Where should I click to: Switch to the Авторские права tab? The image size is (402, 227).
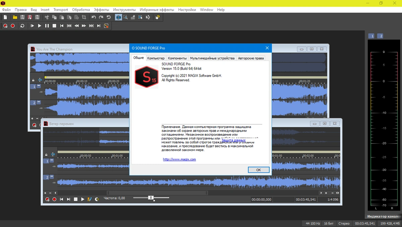pyautogui.click(x=251, y=58)
